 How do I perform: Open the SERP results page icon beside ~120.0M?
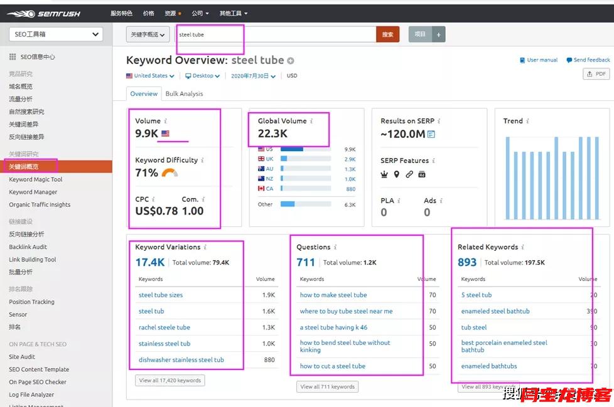click(431, 134)
